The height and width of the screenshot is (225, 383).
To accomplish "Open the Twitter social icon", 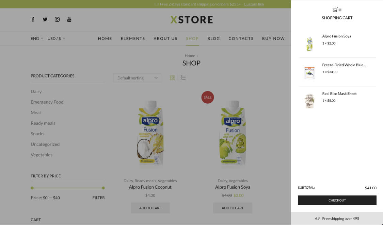I will tap(45, 19).
